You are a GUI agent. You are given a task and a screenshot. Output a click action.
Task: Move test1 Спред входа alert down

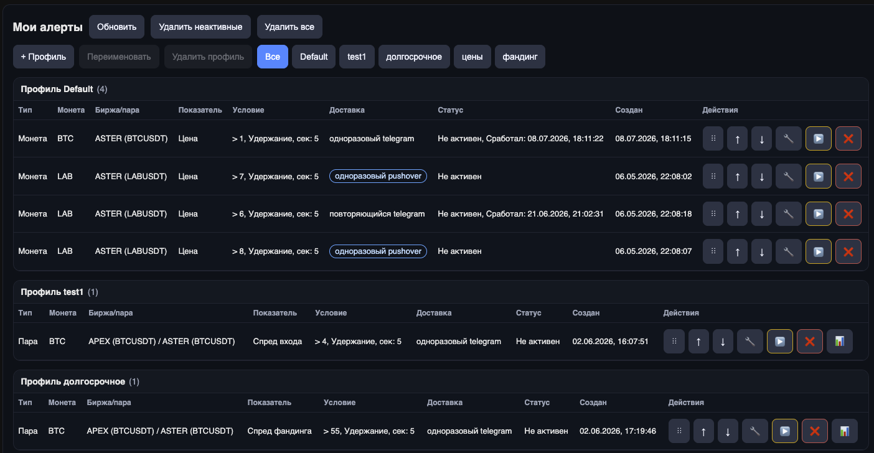click(x=723, y=341)
